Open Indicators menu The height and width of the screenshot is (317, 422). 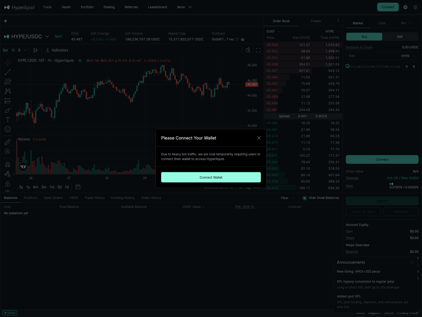coord(57,50)
